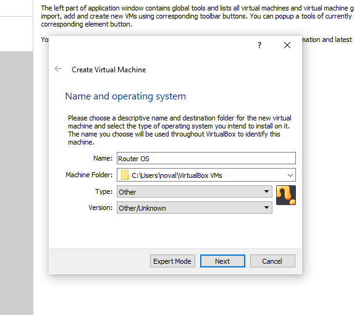
Task: Click the 'Name and operating system' heading
Action: [x=125, y=96]
